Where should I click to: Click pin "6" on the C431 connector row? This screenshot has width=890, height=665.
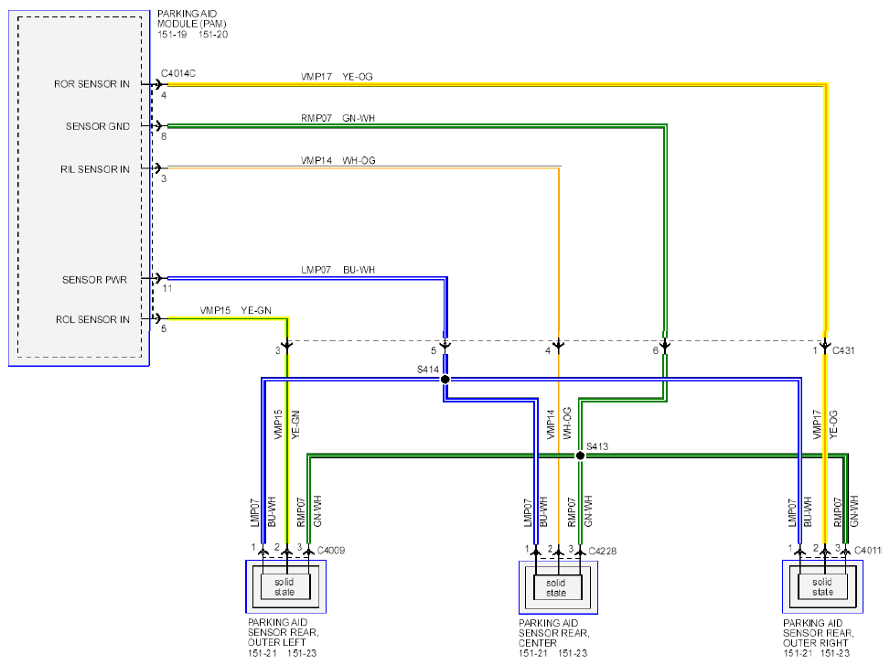656,350
